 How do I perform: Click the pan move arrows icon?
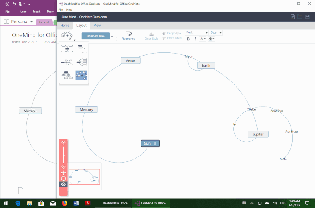pyautogui.click(x=63, y=172)
